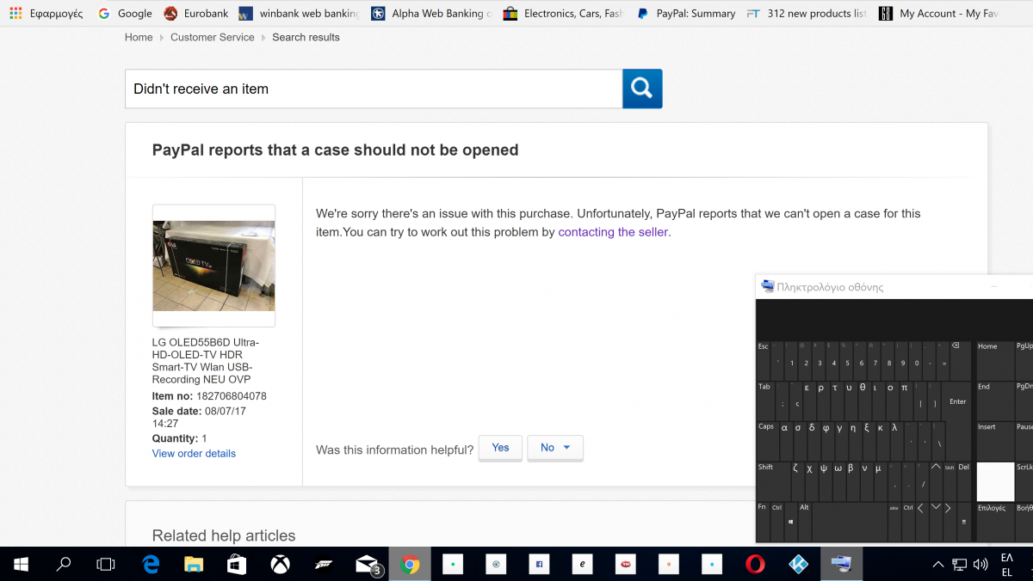Open Task View on the taskbar

click(105, 564)
